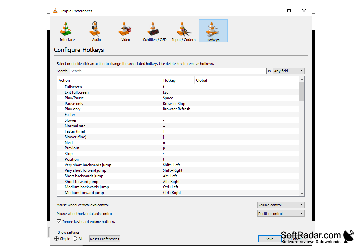Maximize the Simple Preferences window
This screenshot has height=252, width=362.
point(289,11)
